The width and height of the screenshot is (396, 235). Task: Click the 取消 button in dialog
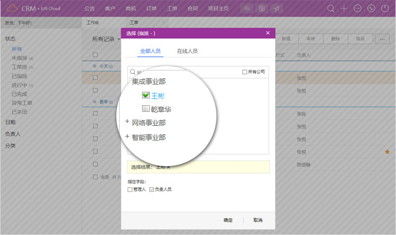257,220
